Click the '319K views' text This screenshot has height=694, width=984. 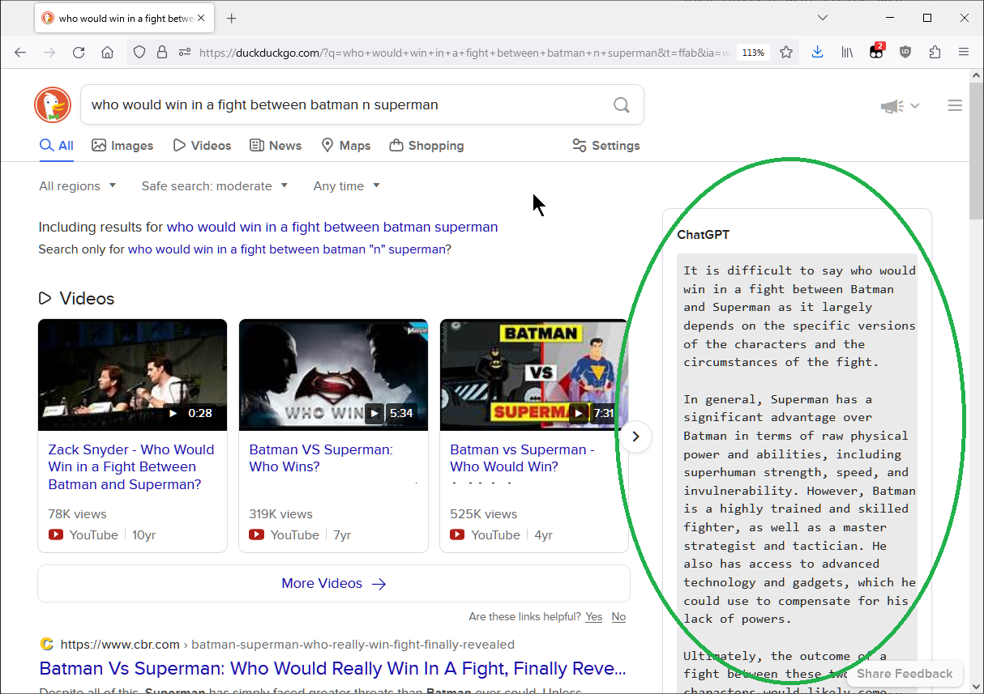(280, 514)
